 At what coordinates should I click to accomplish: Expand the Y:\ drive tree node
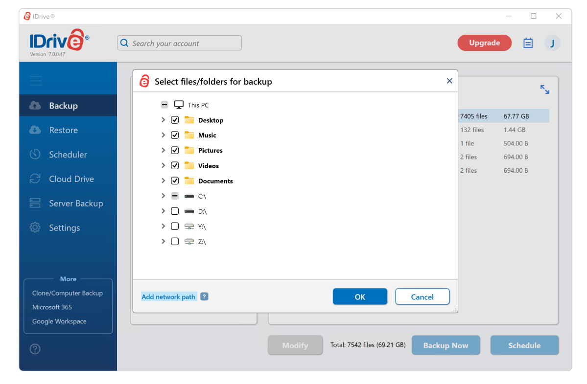click(163, 226)
